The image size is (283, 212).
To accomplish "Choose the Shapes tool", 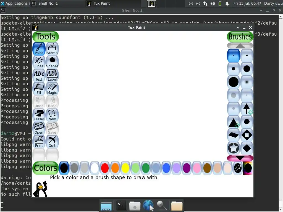I will [x=52, y=62].
